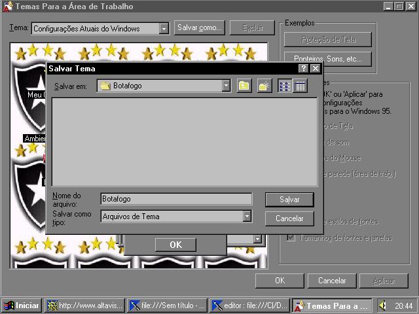The height and width of the screenshot is (314, 419).
Task: Toggle Tamanhos de fontes e janelas checkbox
Action: pyautogui.click(x=291, y=237)
